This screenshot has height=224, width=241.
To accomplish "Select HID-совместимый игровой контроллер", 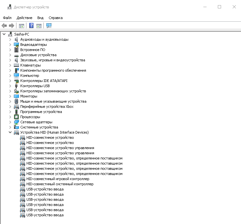I will (58, 179).
